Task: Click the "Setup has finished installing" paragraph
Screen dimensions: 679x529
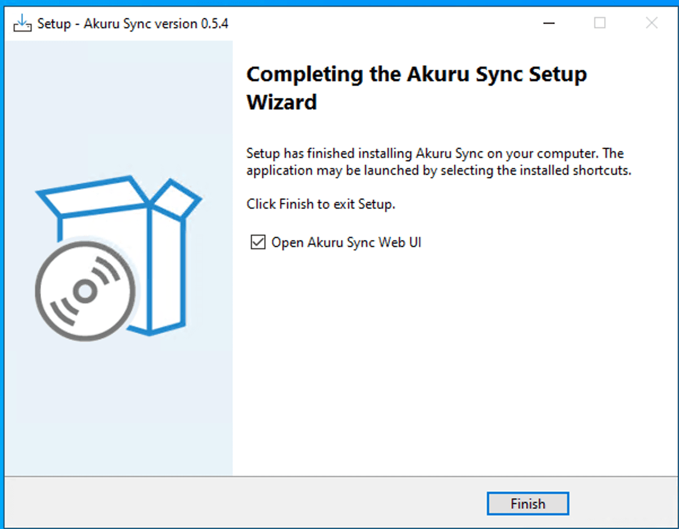Action: point(439,162)
